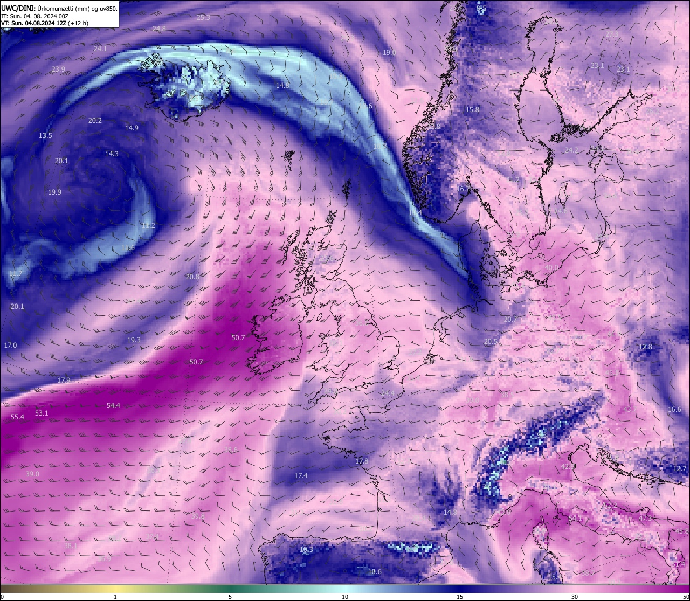
Task: Select the 24.8 value label
Action: (159, 29)
